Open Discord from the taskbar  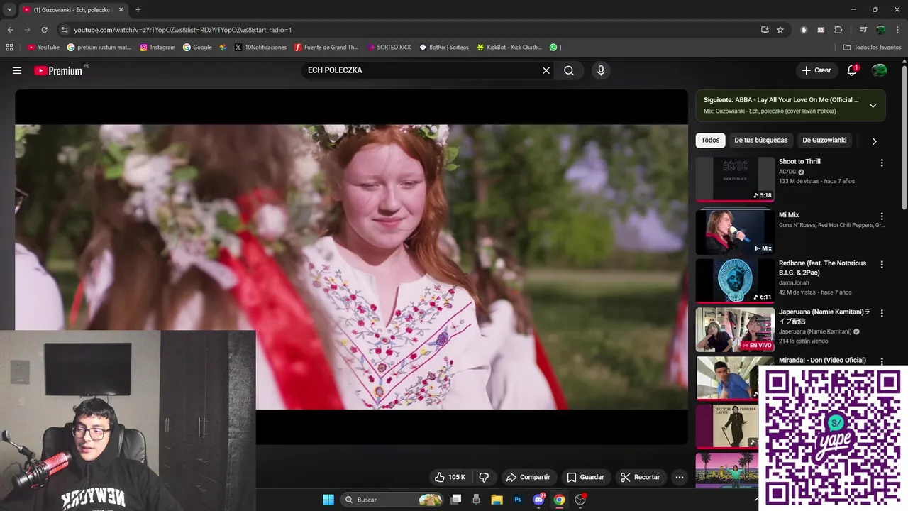[x=538, y=500]
